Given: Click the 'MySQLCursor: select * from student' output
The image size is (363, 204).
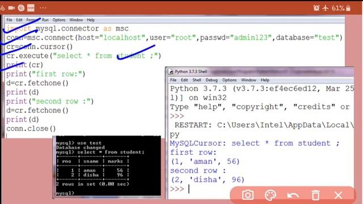Looking at the screenshot, I should point(255,143).
